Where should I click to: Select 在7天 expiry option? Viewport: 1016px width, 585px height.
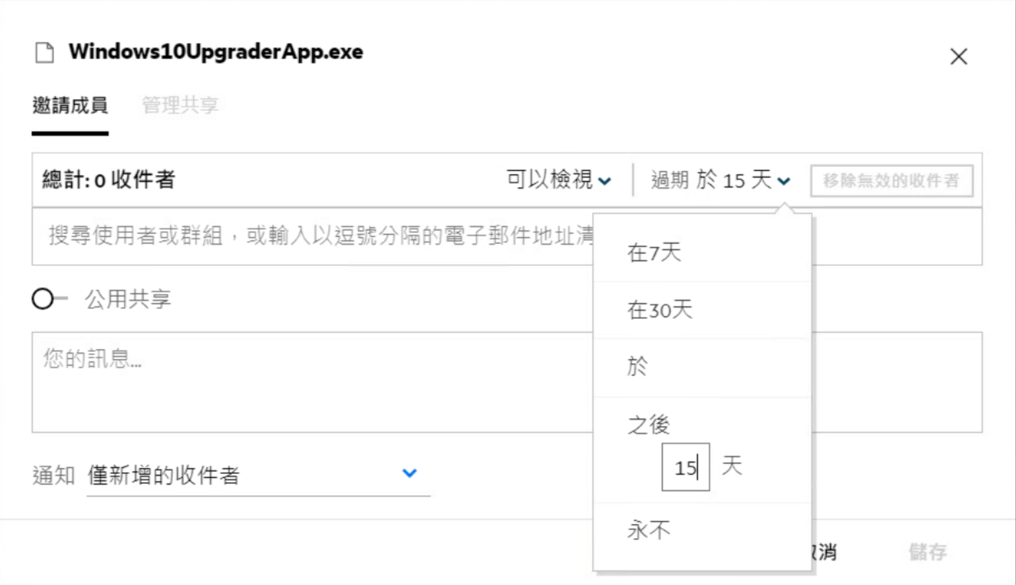point(654,252)
